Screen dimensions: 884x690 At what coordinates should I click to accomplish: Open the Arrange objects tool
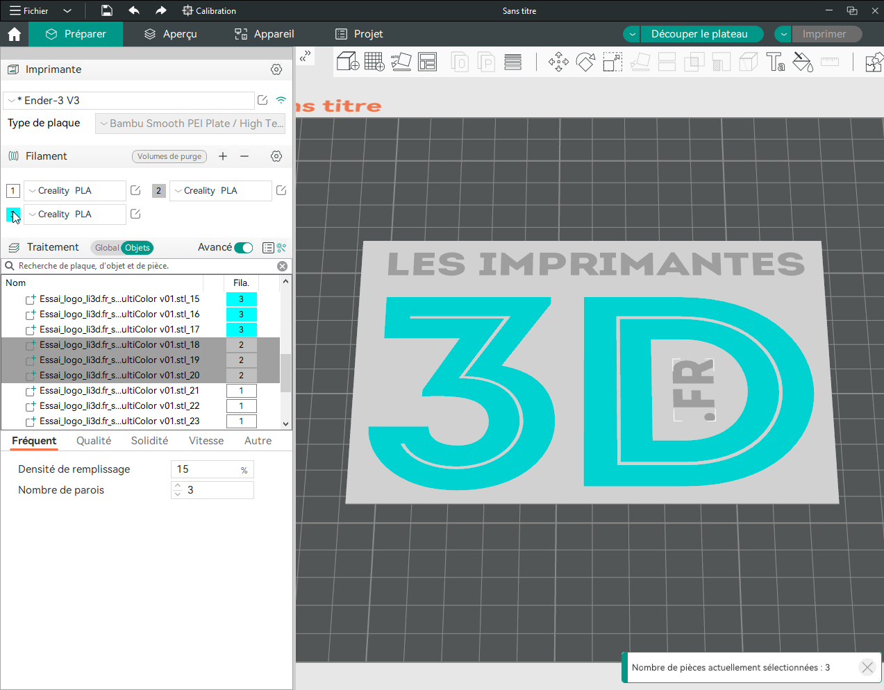click(428, 62)
